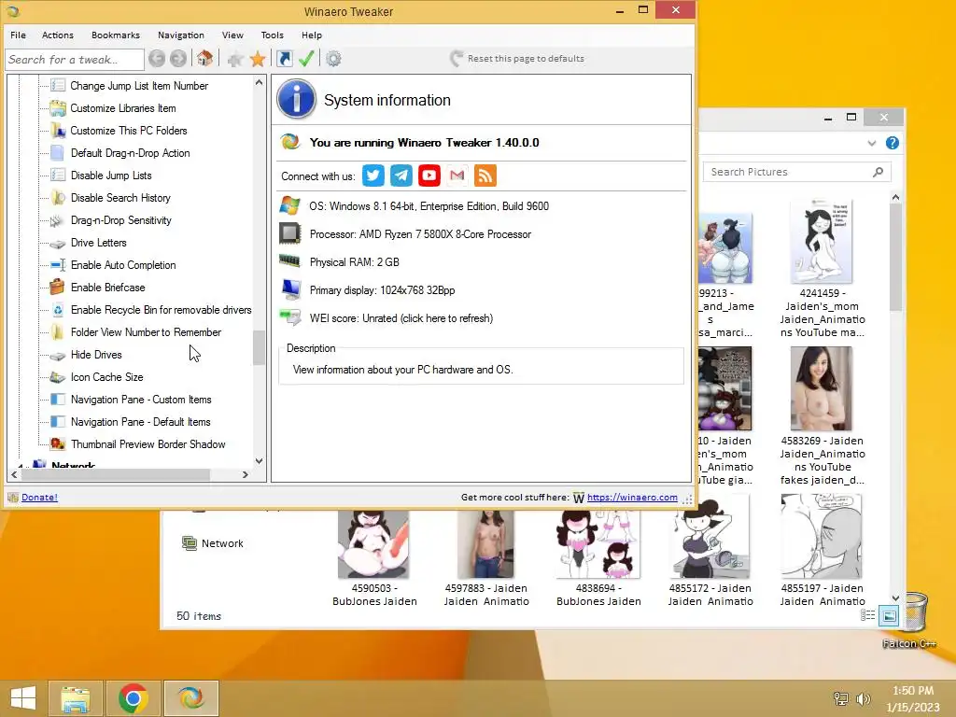The height and width of the screenshot is (717, 956).
Task: Switch Pictures window to large icons view
Action: tap(889, 616)
